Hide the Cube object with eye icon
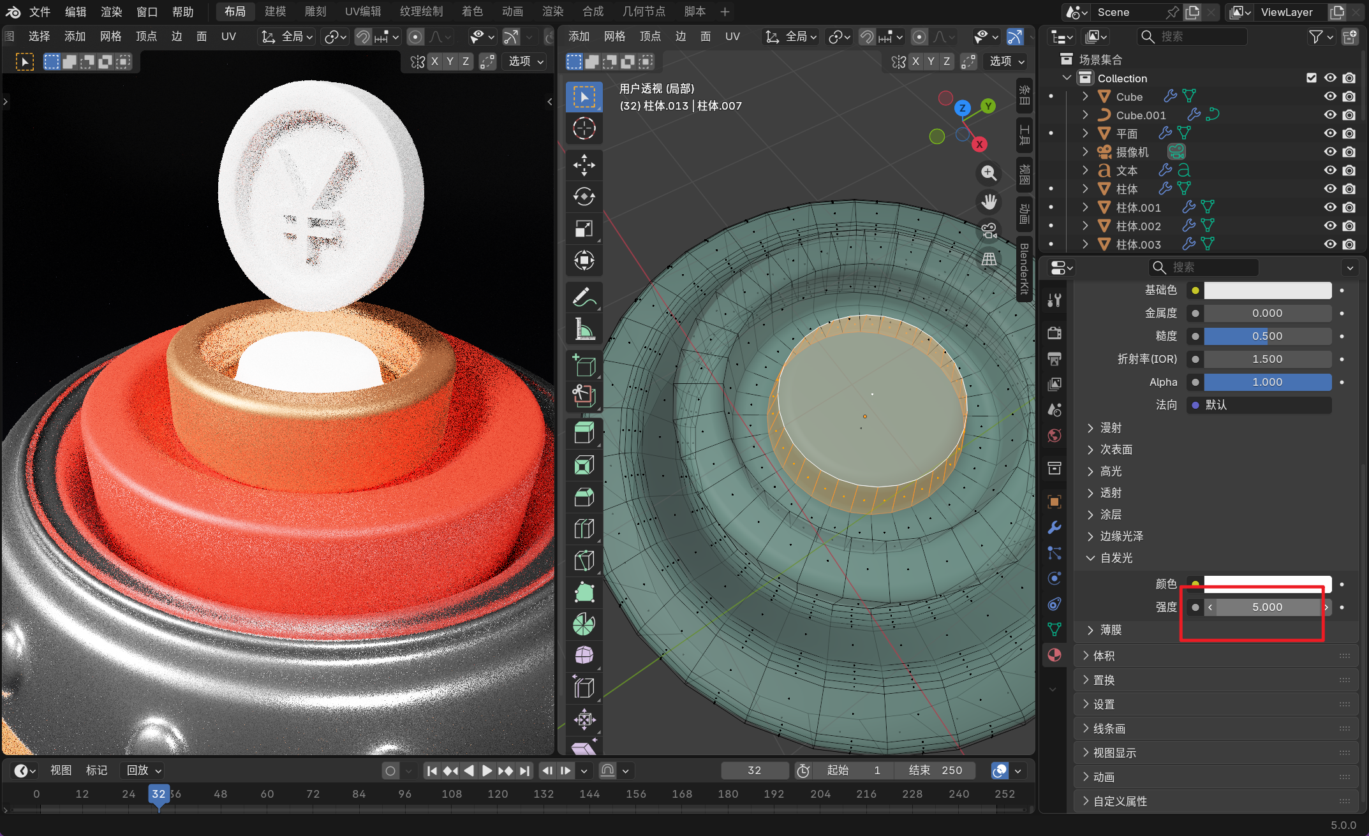This screenshot has width=1369, height=836. pyautogui.click(x=1330, y=96)
